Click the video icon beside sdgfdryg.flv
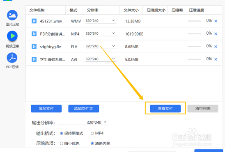The width and height of the screenshot is (225, 152). (34, 47)
